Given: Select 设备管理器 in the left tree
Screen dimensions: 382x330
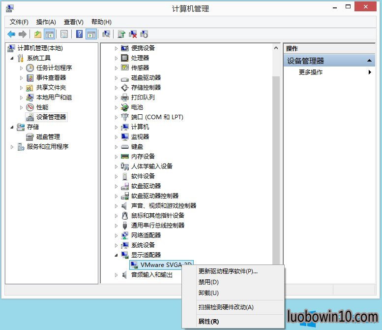Looking at the screenshot, I should [x=51, y=117].
